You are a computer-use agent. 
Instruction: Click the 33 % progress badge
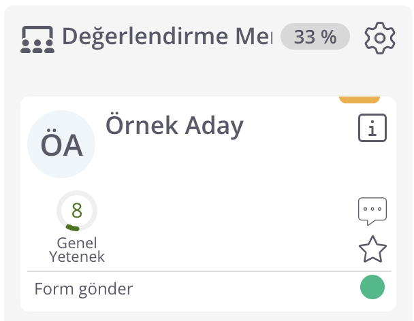click(315, 37)
